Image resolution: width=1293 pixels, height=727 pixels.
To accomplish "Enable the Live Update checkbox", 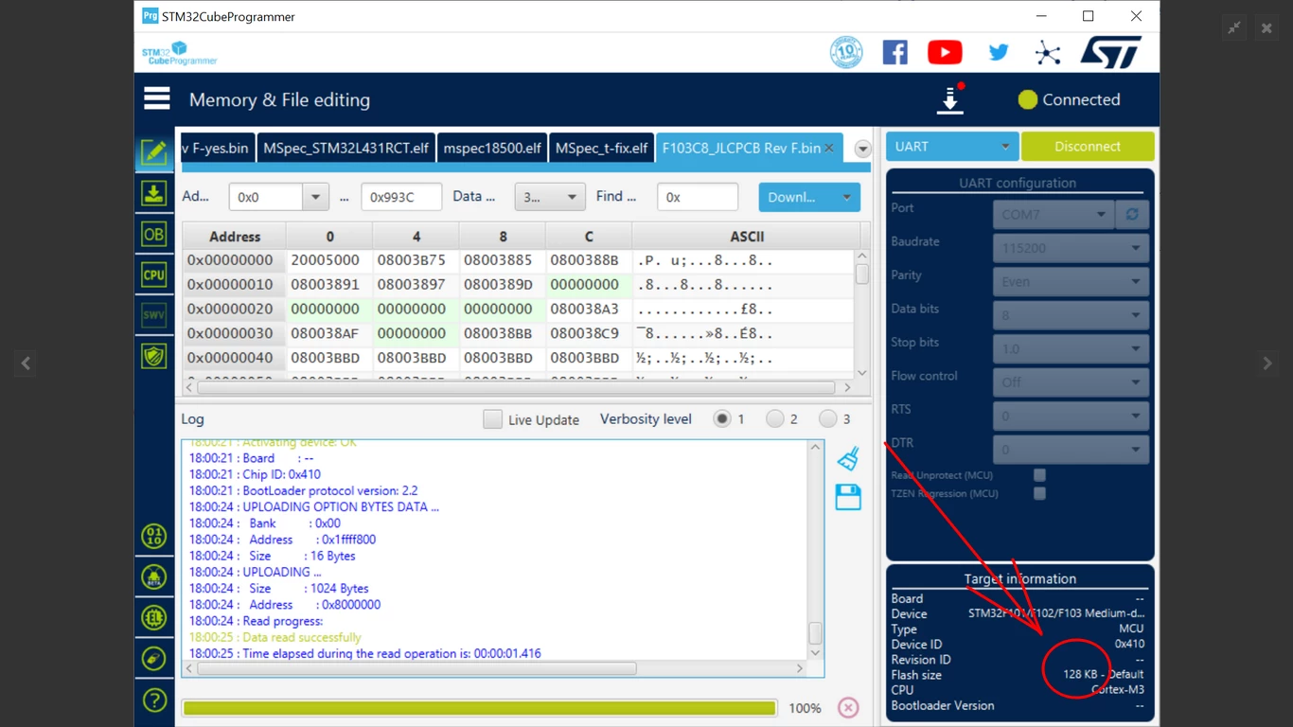I will coord(492,419).
